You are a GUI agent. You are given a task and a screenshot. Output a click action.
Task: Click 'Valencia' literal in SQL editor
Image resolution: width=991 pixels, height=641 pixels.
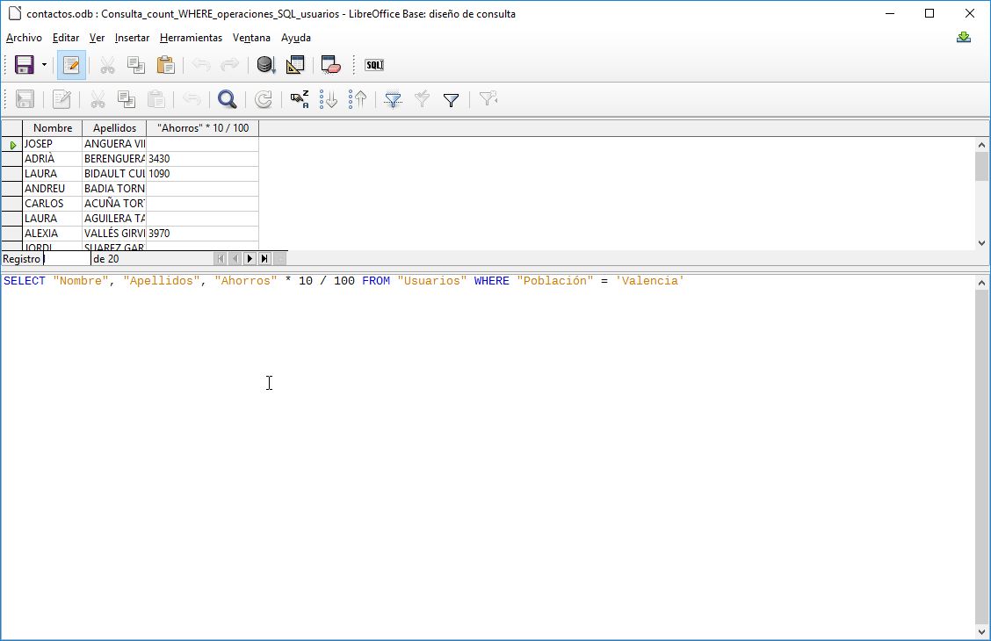[650, 281]
